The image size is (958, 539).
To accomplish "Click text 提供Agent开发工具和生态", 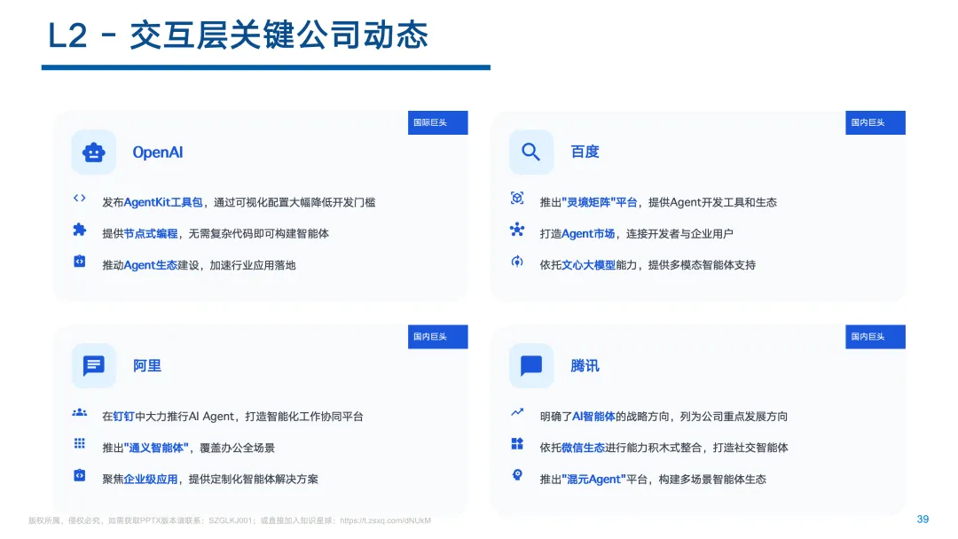I will [x=712, y=202].
